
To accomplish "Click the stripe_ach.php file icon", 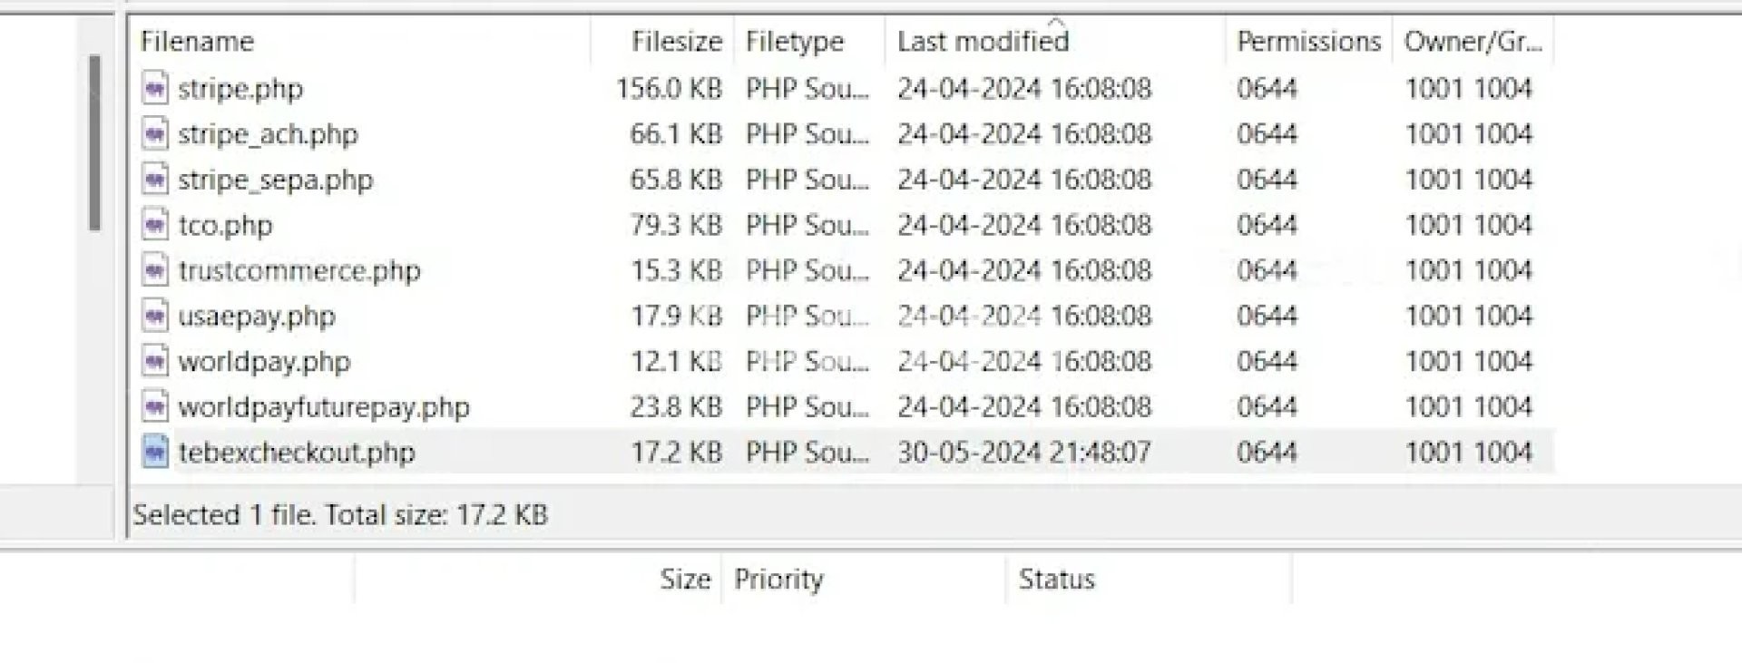I will click(x=155, y=133).
